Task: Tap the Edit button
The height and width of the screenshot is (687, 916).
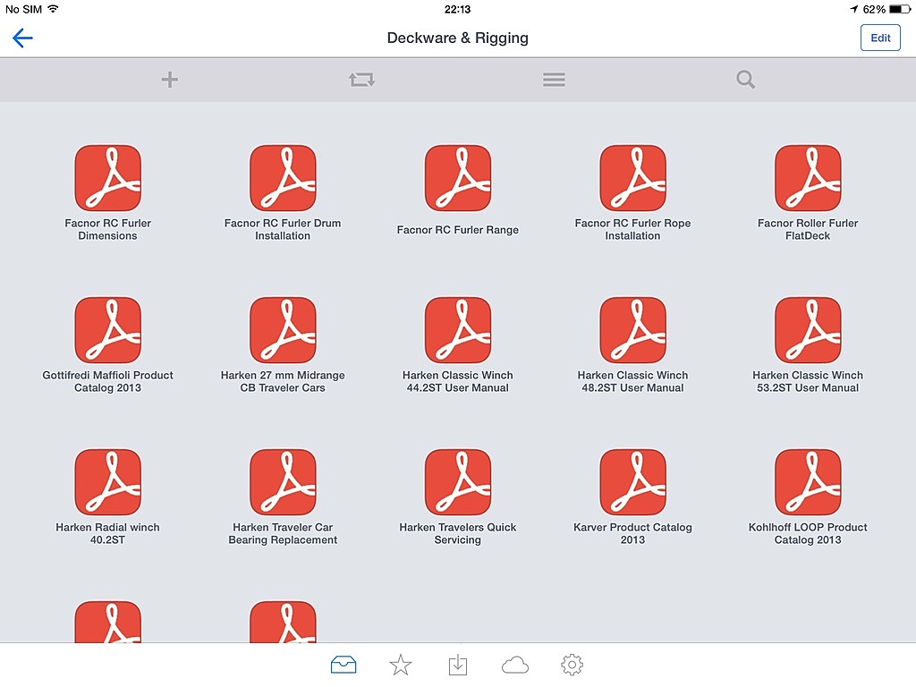Action: pos(880,38)
